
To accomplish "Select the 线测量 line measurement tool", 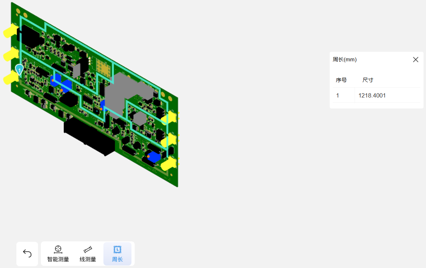I will [x=88, y=254].
